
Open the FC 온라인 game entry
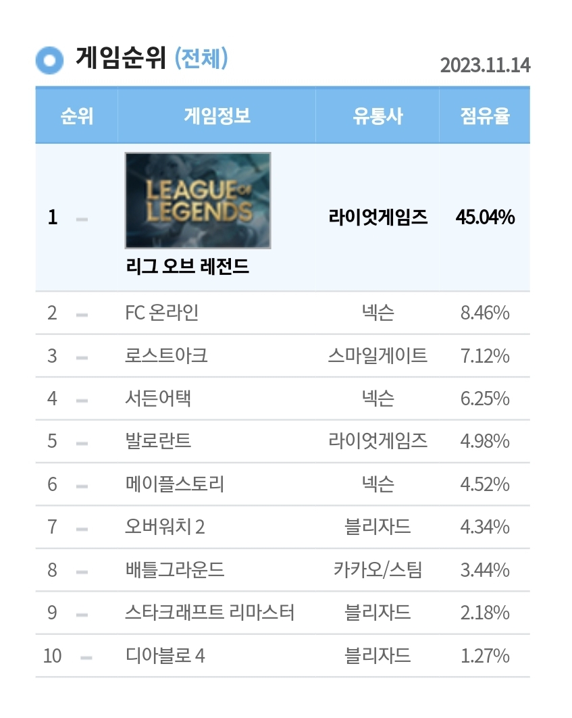(162, 313)
